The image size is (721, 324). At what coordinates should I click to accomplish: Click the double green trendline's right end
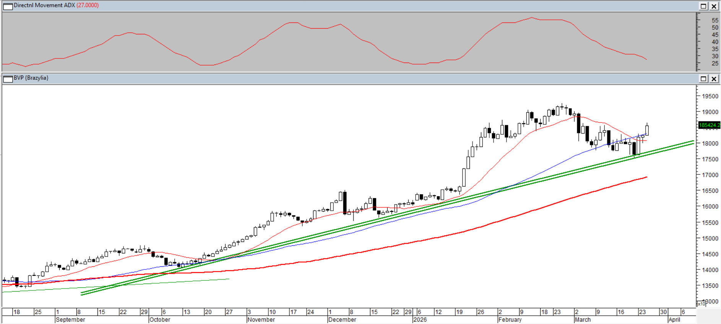pos(692,142)
